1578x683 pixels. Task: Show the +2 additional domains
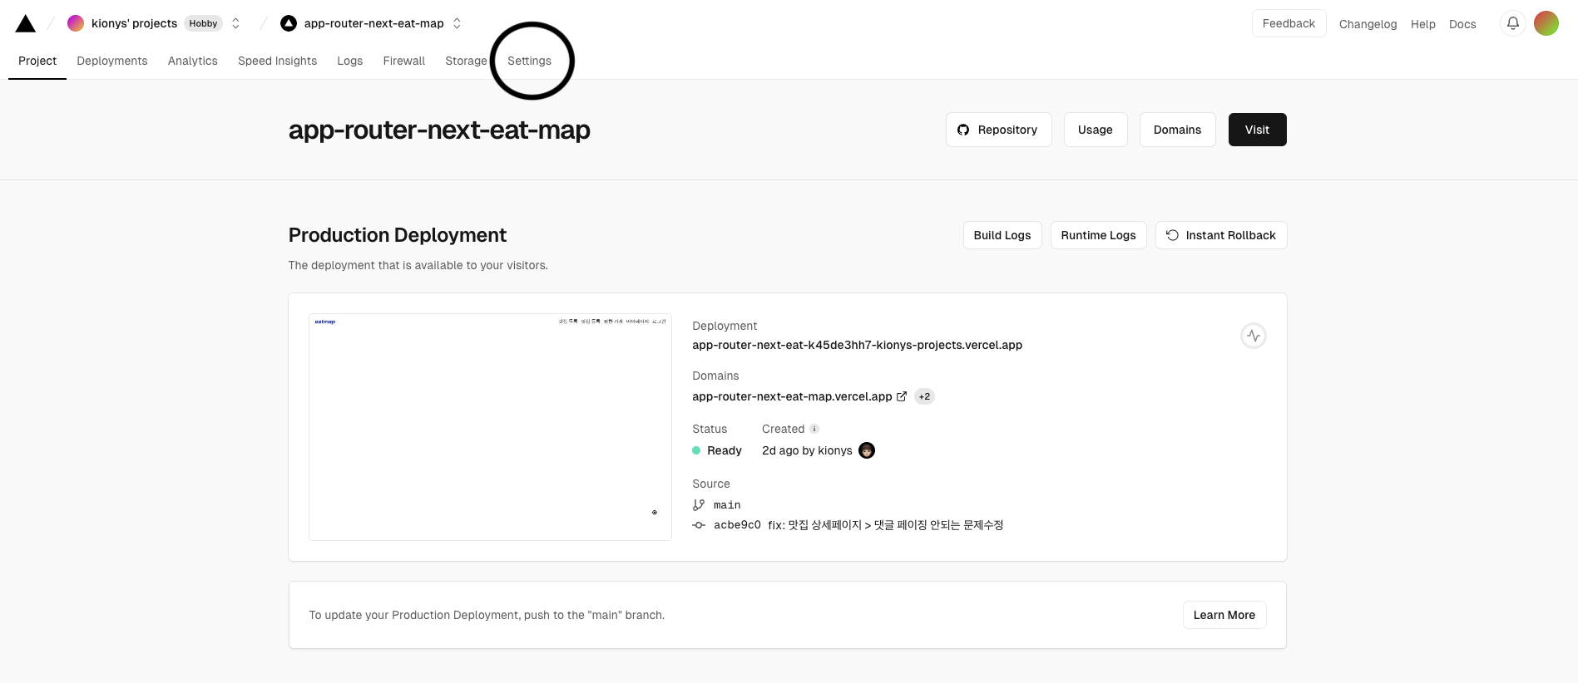click(x=924, y=396)
